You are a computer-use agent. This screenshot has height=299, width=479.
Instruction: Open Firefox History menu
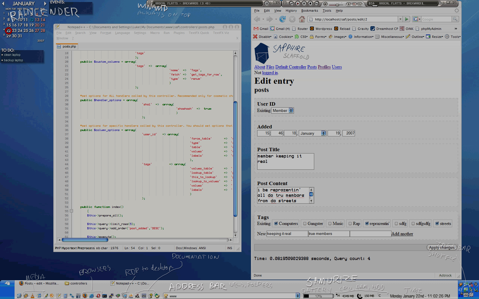(x=291, y=11)
